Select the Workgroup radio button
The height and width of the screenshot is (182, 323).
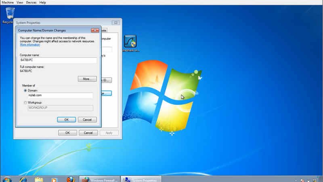point(25,103)
